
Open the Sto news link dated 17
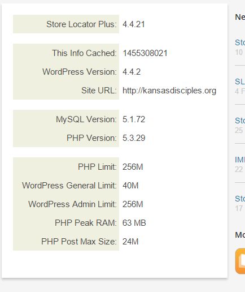click(240, 199)
